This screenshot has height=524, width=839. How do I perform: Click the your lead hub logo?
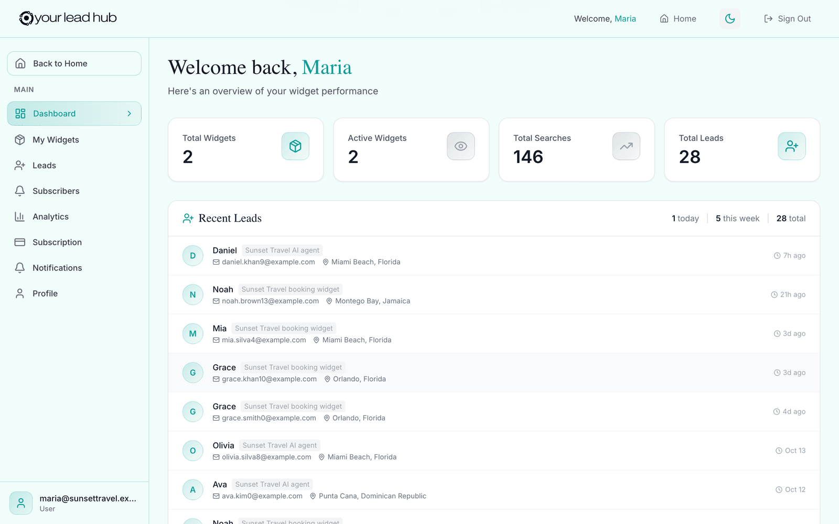click(68, 18)
